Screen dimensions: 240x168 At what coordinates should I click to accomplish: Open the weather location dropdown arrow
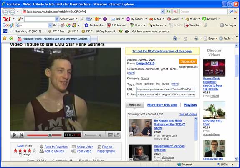pyautogui.click(x=45, y=31)
